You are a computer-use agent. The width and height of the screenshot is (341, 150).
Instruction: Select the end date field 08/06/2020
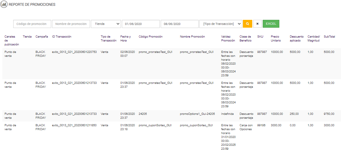click(x=179, y=24)
